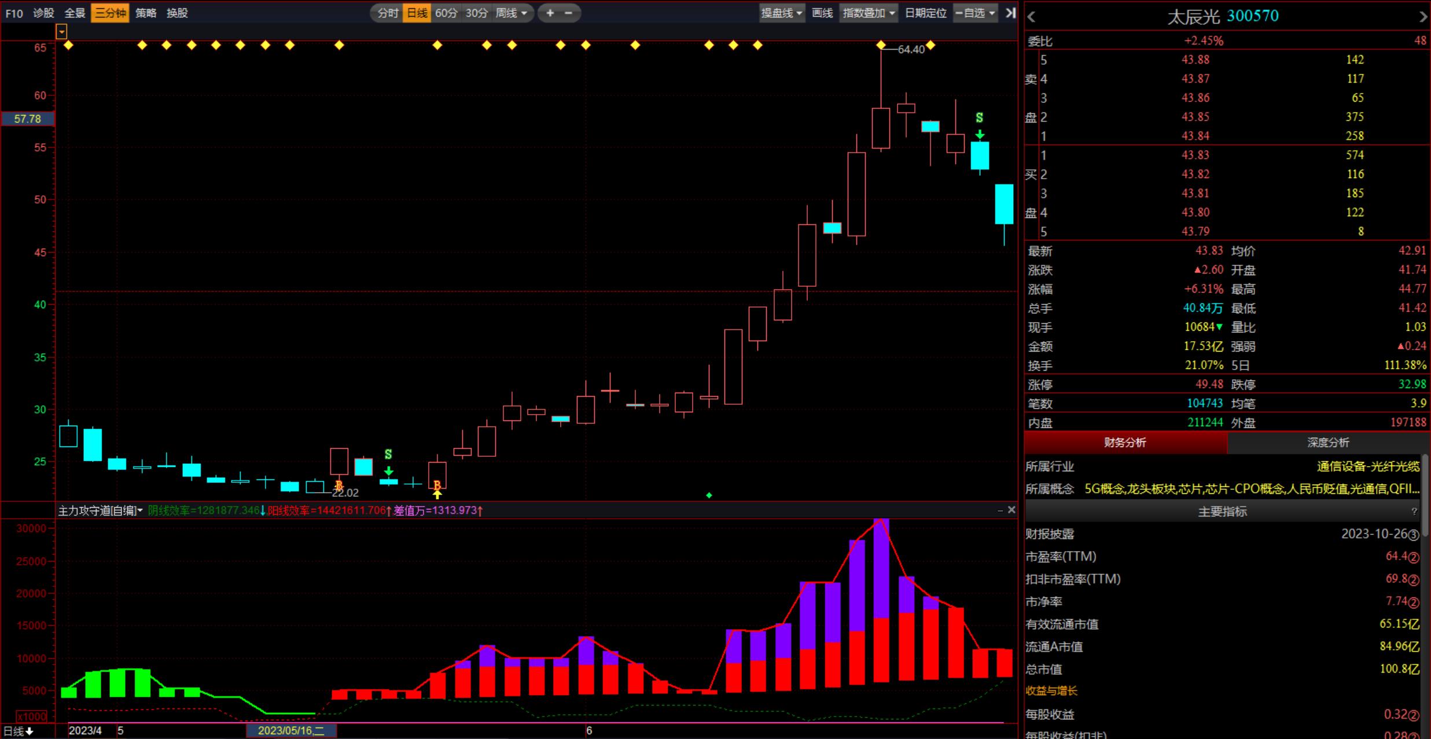Viewport: 1431px width, 739px height.
Task: Minimize the indicator sub-panel with dash icon
Action: point(1000,510)
